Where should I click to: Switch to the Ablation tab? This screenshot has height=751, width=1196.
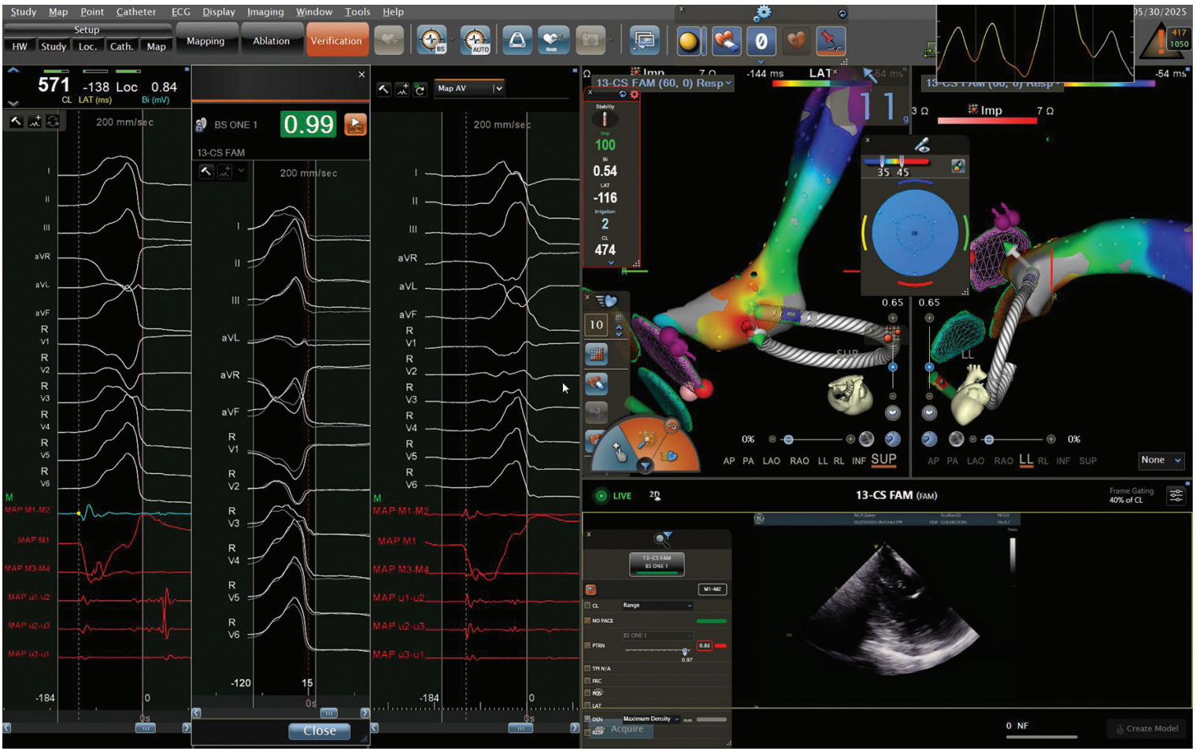pos(271,41)
